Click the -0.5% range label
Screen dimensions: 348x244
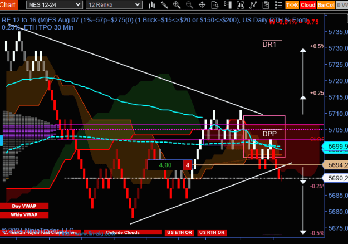[x=317, y=233]
